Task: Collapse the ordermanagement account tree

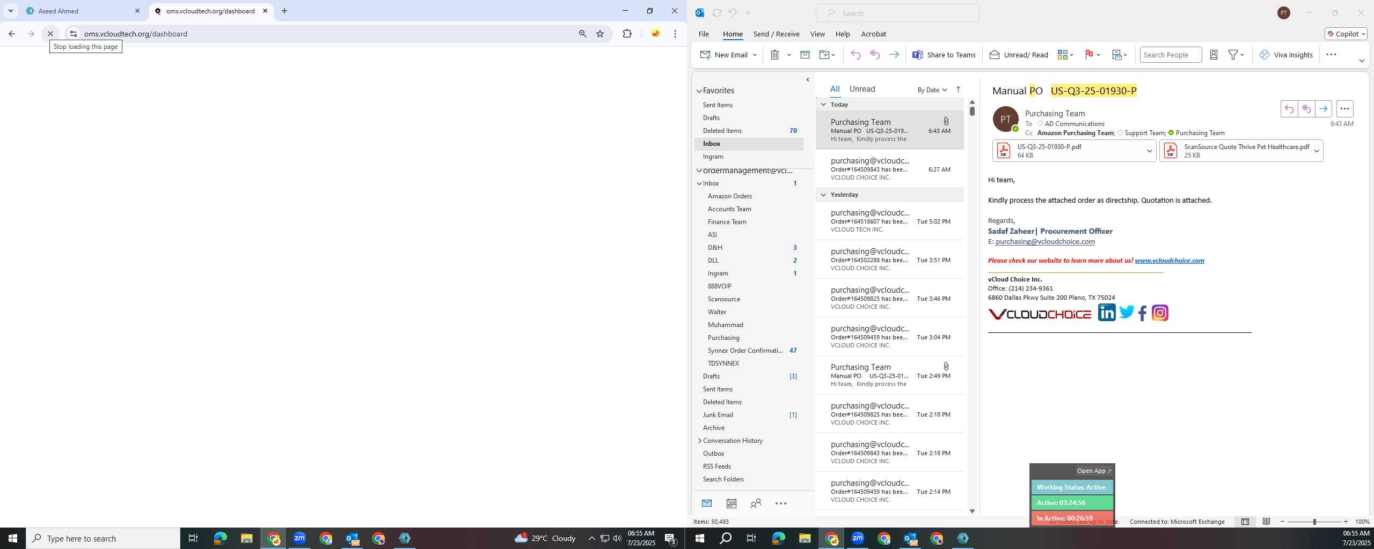Action: tap(699, 170)
